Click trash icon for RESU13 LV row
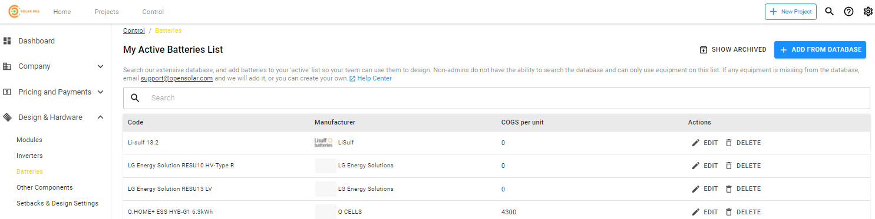 [x=729, y=189]
